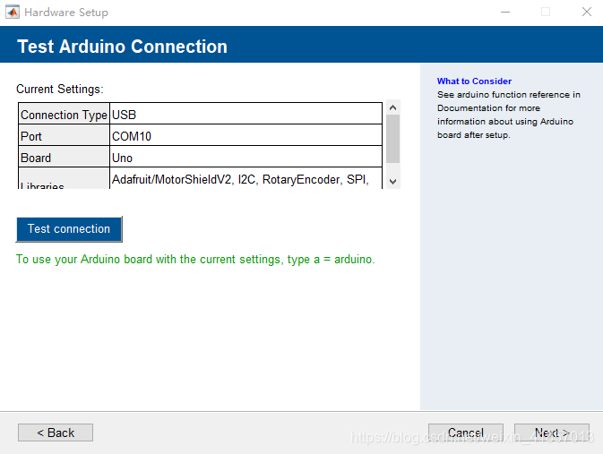Click the What to Consider heading
The image size is (603, 454).
click(474, 81)
